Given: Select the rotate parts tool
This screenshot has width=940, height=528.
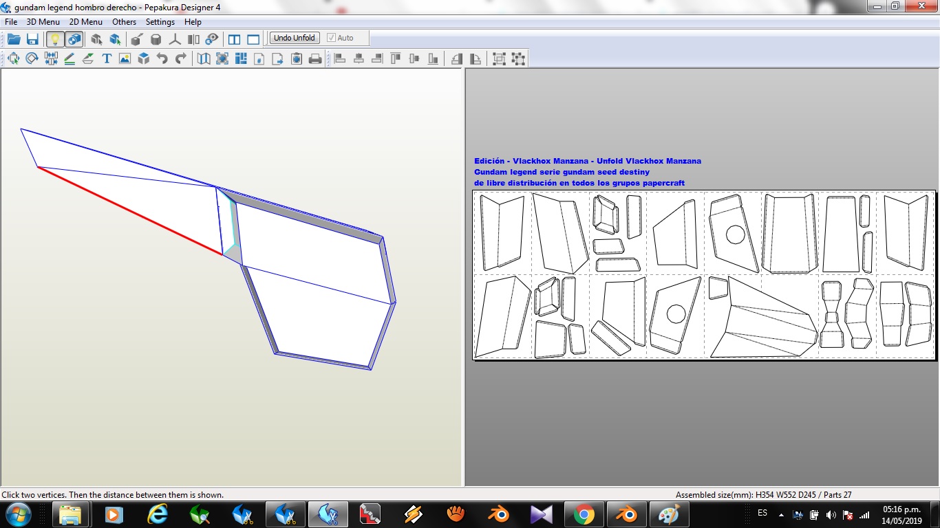Looking at the screenshot, I should coord(32,59).
